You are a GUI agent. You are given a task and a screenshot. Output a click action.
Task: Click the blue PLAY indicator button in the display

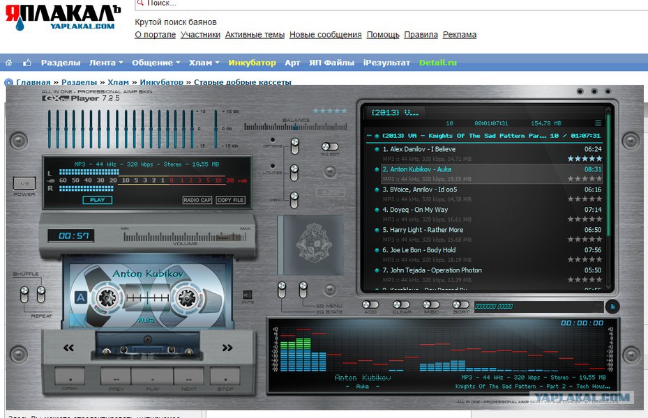(x=97, y=200)
